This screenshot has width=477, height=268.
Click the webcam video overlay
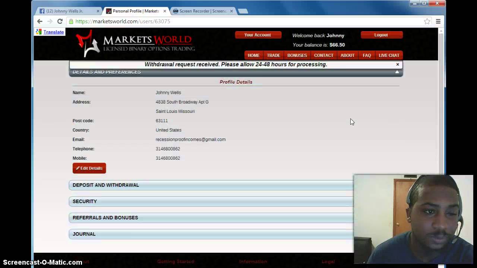tap(413, 219)
